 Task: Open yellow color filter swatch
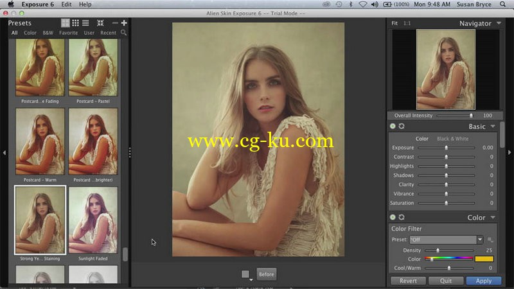484,259
